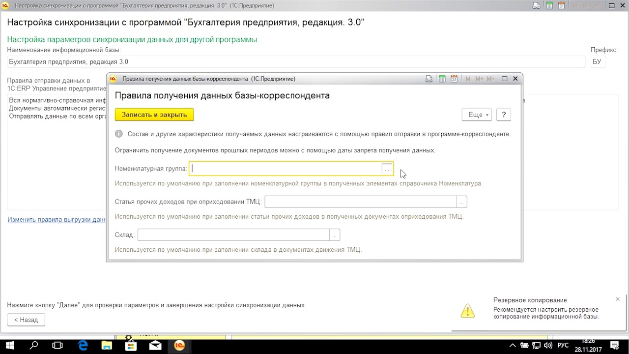Click the 1C logo in the dialog title bar
Screen dimensions: 629x354
point(113,79)
